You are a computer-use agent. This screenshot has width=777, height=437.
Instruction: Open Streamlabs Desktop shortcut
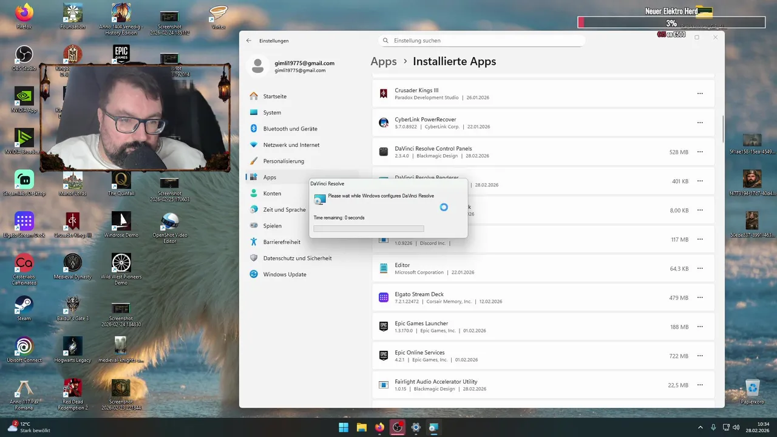click(24, 183)
